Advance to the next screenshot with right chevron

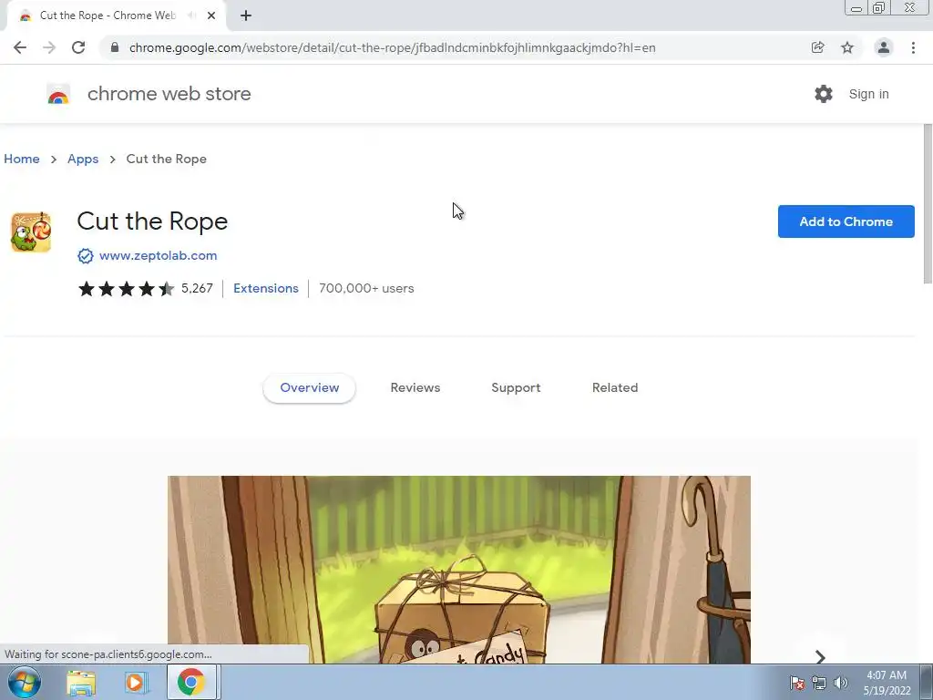[820, 656]
